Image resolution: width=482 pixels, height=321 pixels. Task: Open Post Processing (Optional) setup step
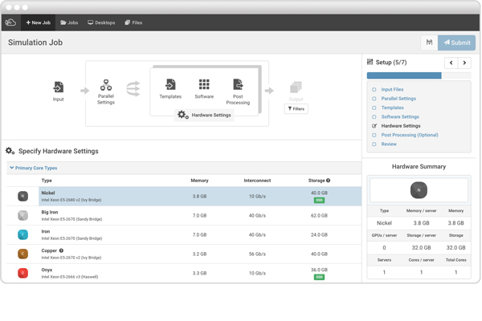coord(410,135)
